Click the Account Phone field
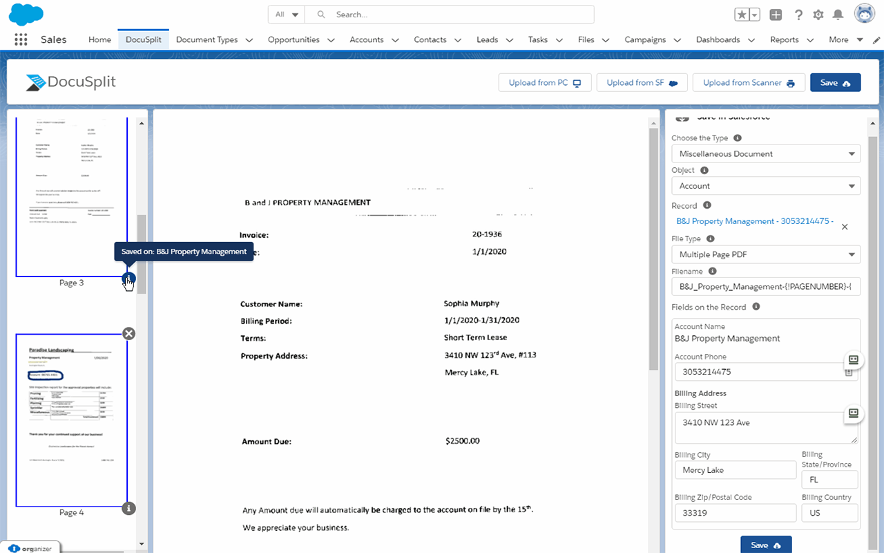 (x=766, y=371)
